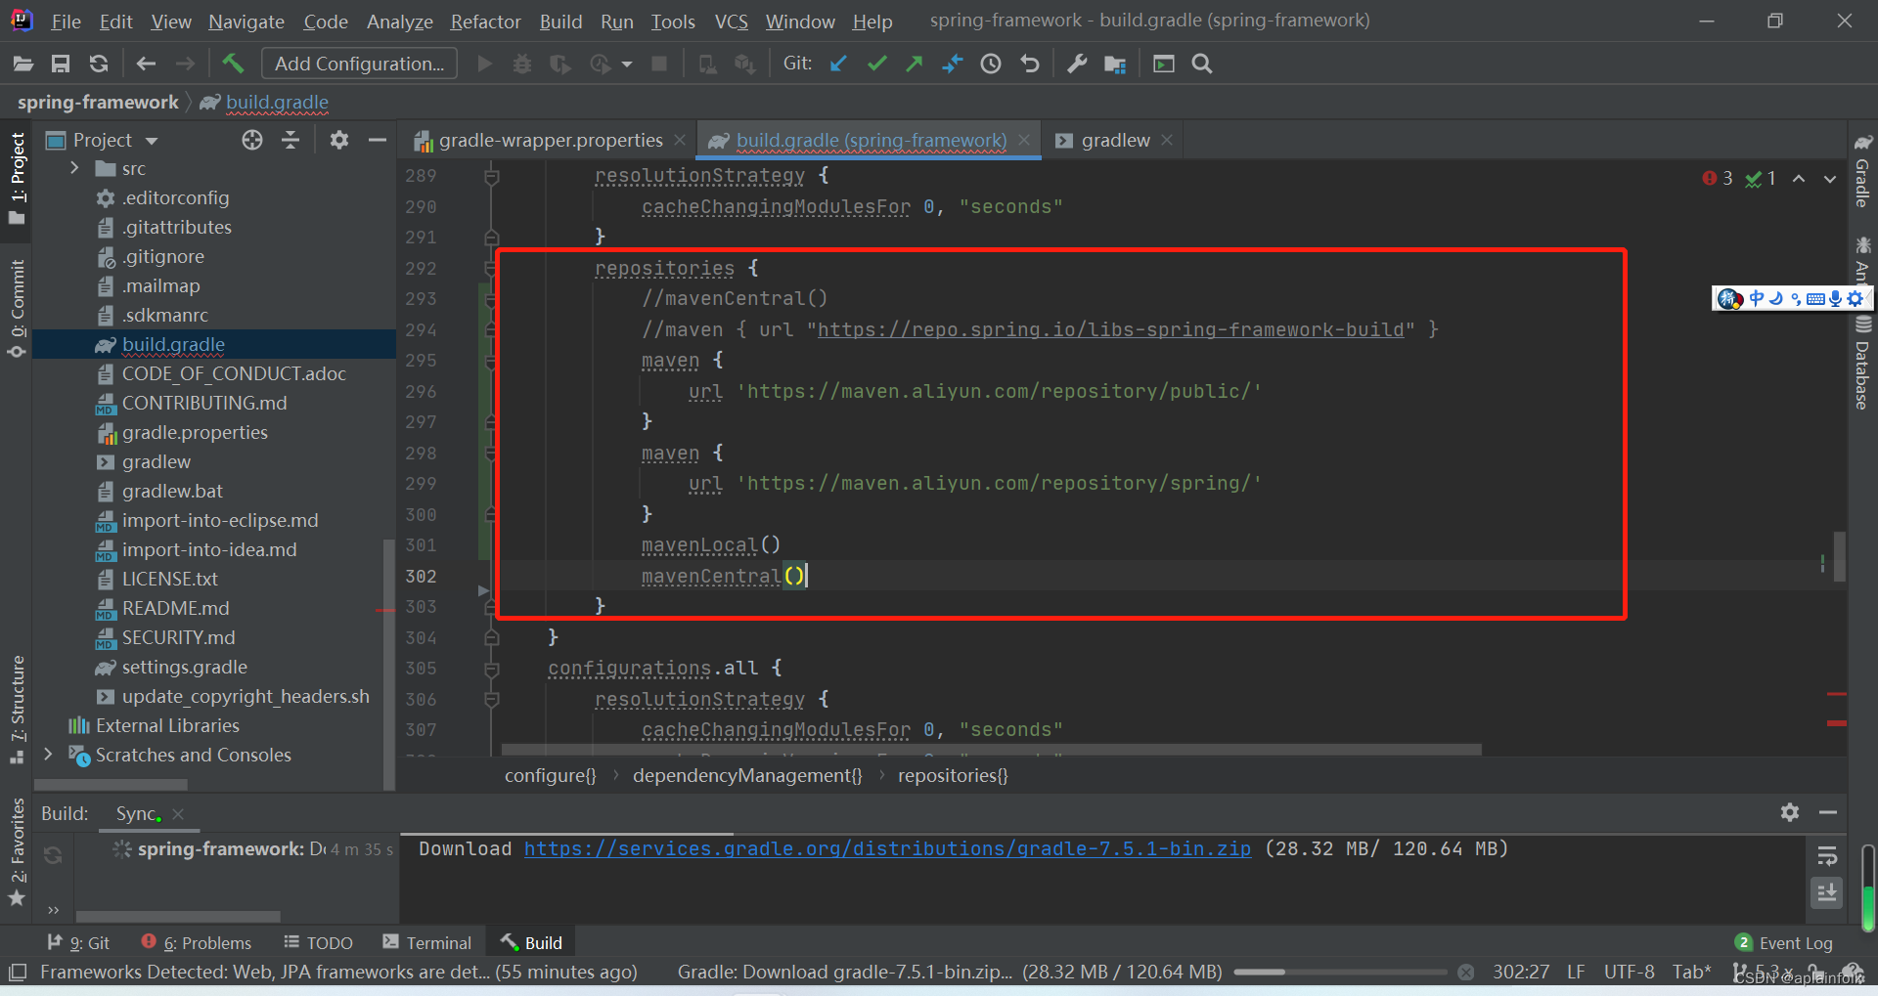Image resolution: width=1878 pixels, height=996 pixels.
Task: Open the Refactor menu
Action: coord(485,22)
